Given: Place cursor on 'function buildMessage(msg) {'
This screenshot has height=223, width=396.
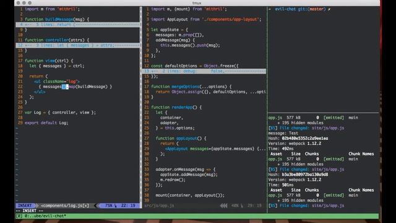Looking at the screenshot, I should (x=57, y=19).
